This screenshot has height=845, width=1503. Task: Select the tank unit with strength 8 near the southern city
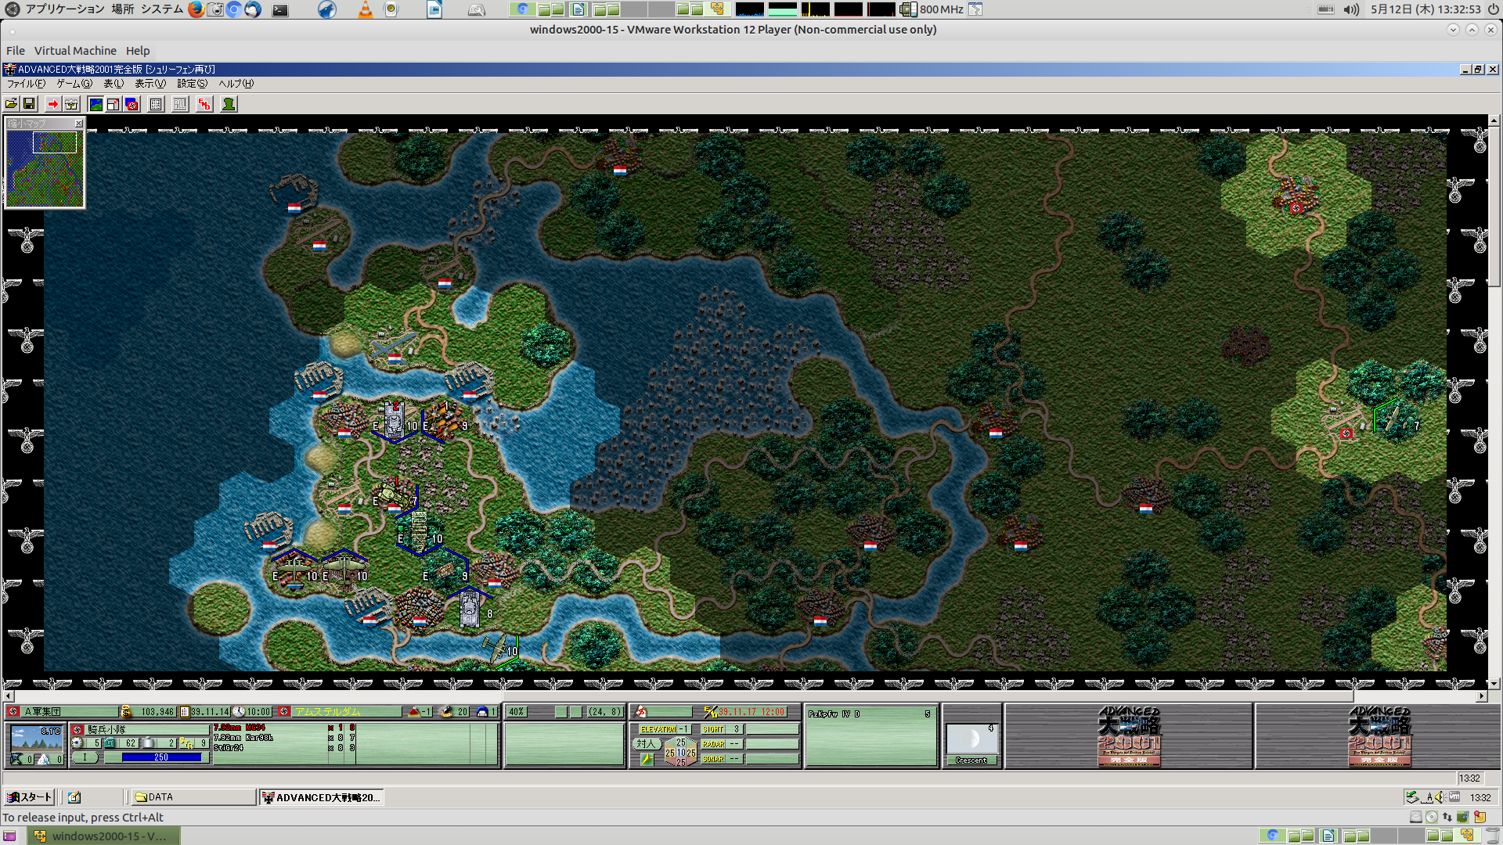pyautogui.click(x=470, y=609)
